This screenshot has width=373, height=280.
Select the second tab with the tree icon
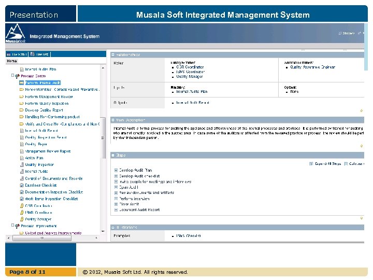pos(39,54)
